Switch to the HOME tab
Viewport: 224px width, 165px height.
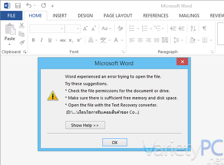35,16
